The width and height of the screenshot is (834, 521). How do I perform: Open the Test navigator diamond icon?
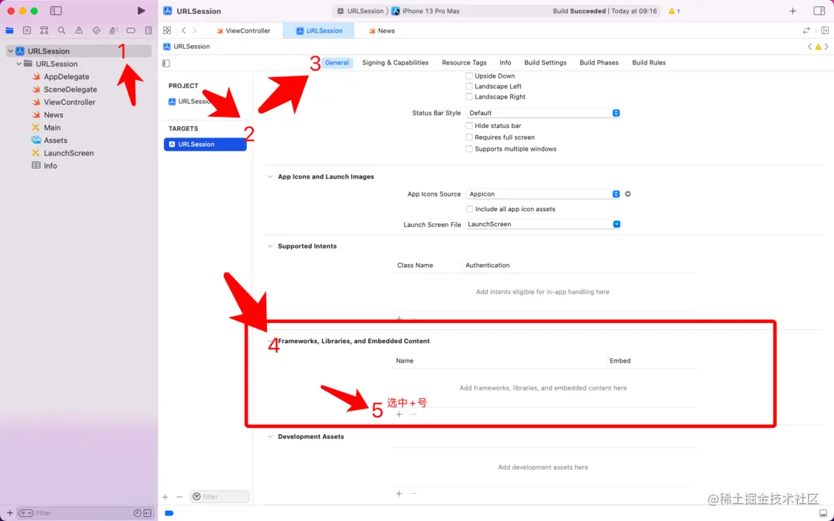pos(97,31)
